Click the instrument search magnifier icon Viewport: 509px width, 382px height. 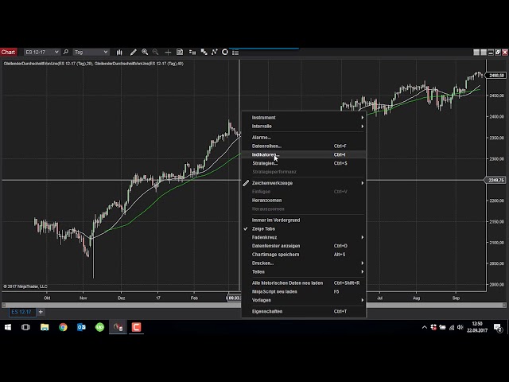coord(66,53)
